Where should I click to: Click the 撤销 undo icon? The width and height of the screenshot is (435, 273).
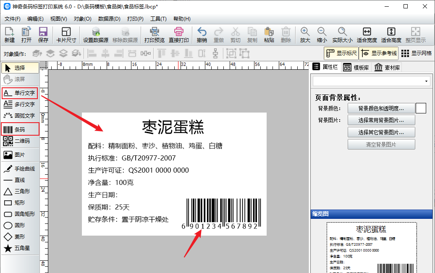pyautogui.click(x=202, y=35)
